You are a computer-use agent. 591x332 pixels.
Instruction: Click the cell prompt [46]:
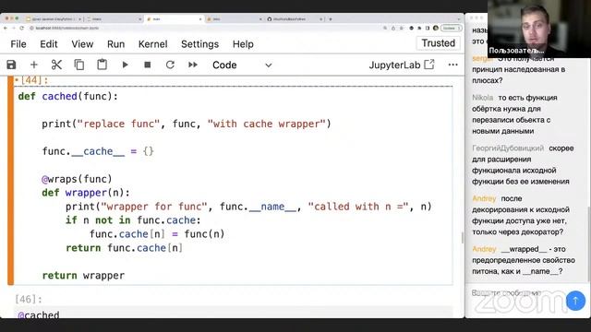click(29, 299)
